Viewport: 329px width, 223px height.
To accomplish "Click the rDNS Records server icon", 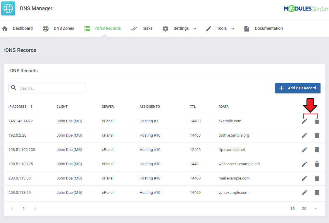I will [x=87, y=29].
